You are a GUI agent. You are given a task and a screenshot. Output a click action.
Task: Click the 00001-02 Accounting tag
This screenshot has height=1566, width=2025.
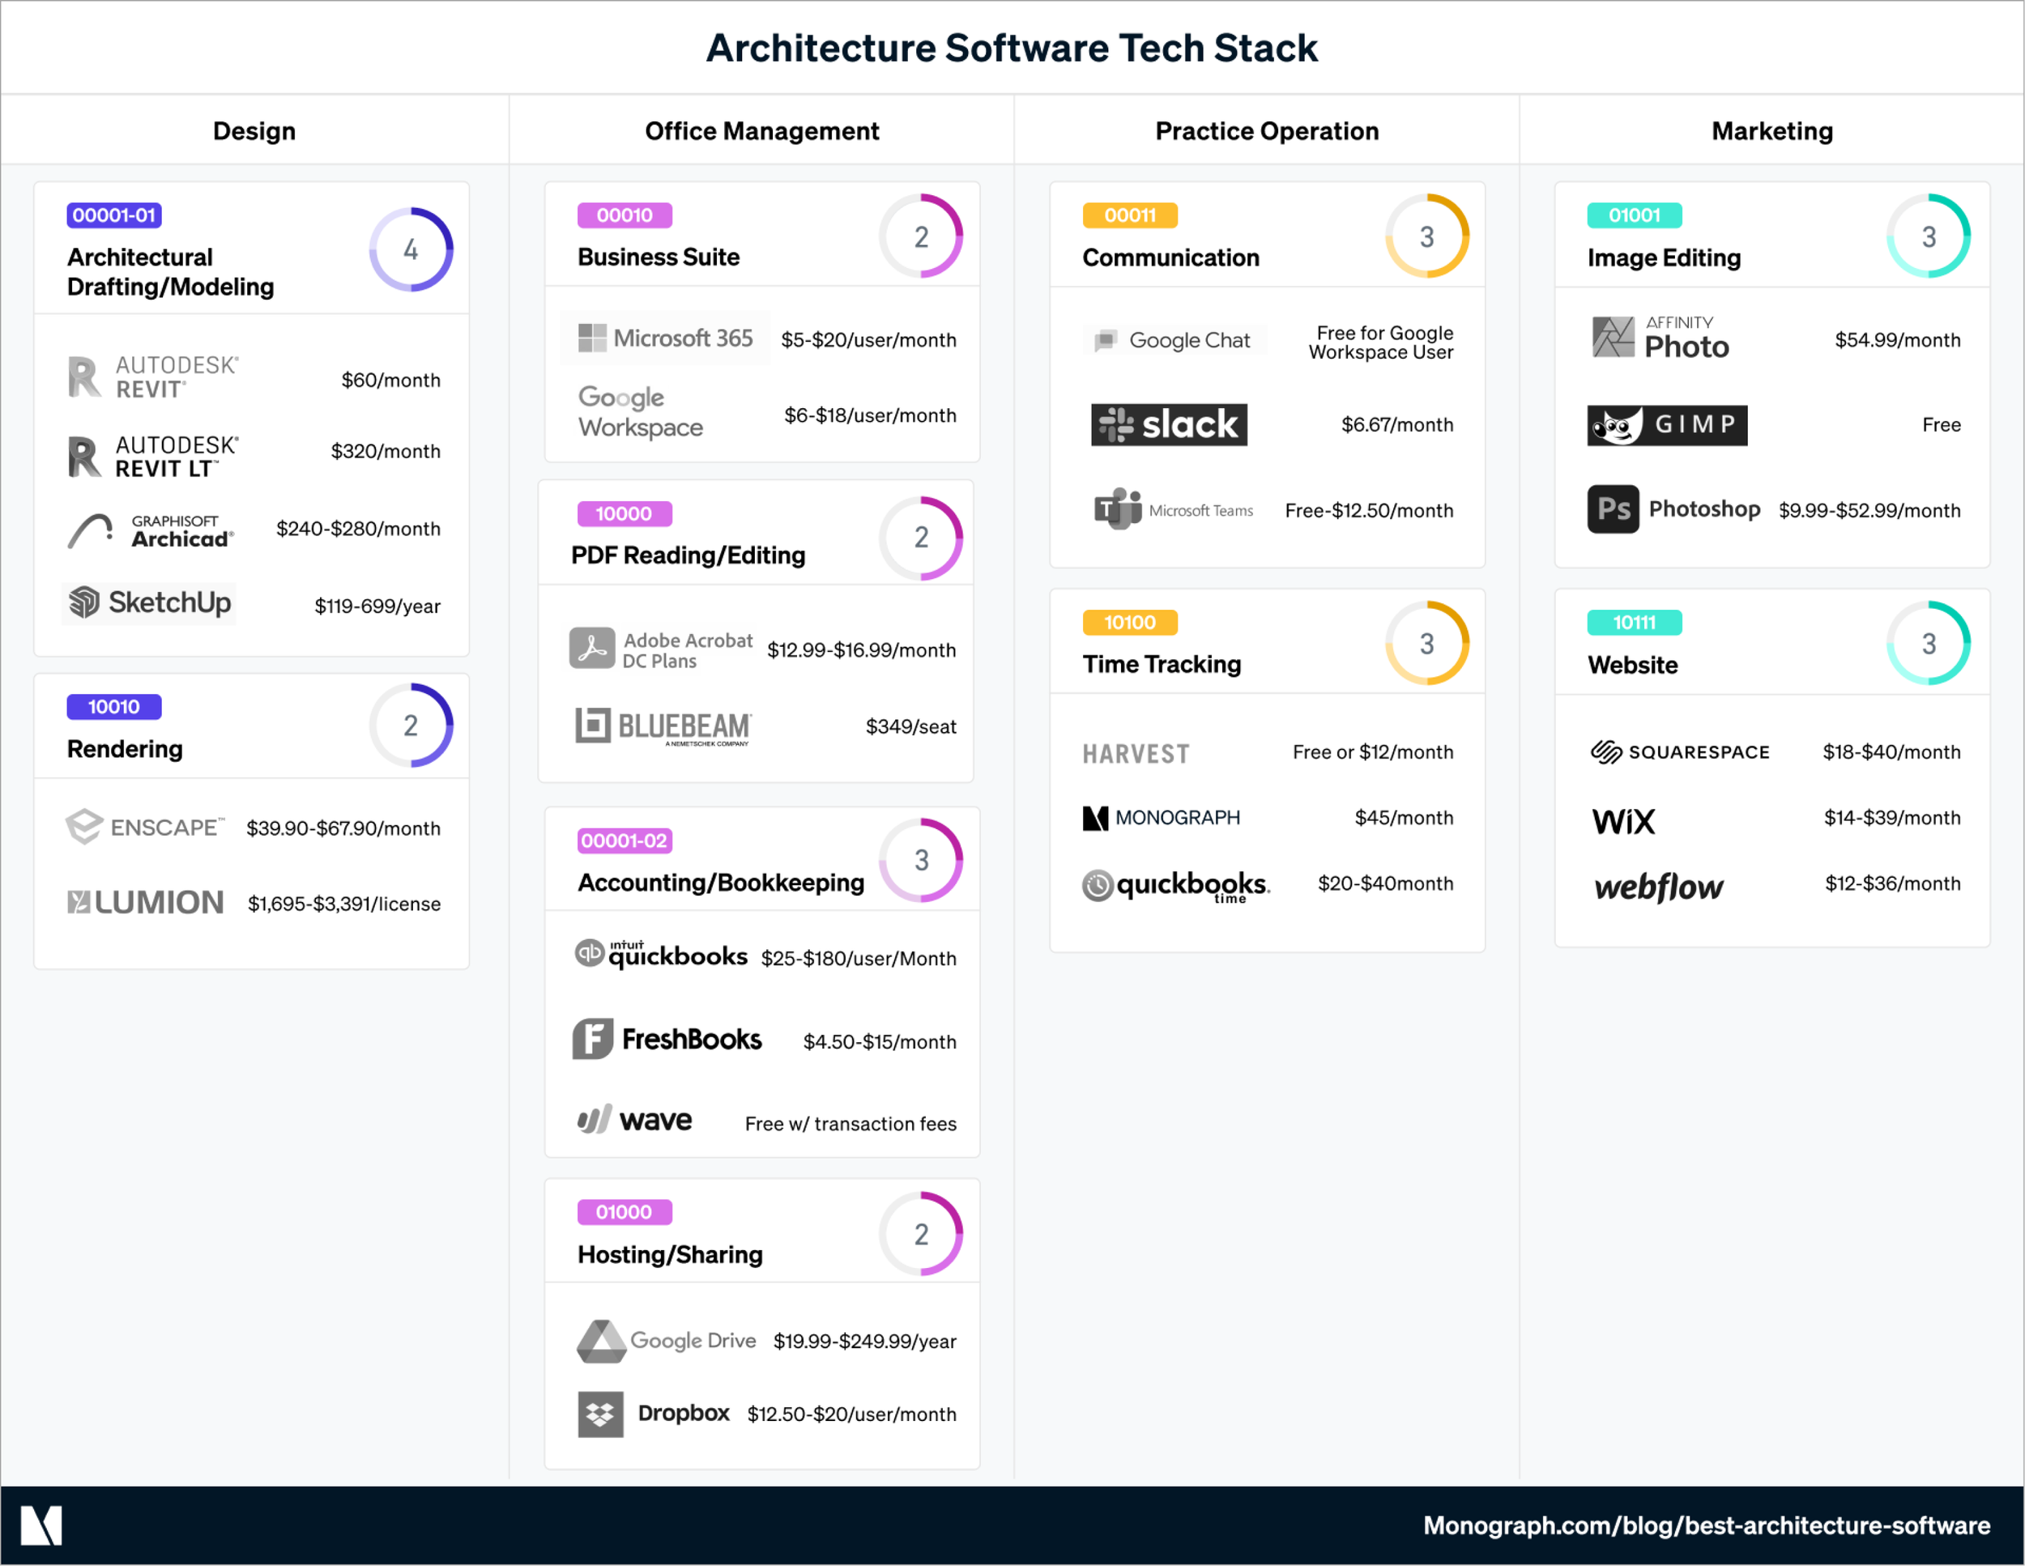point(625,840)
